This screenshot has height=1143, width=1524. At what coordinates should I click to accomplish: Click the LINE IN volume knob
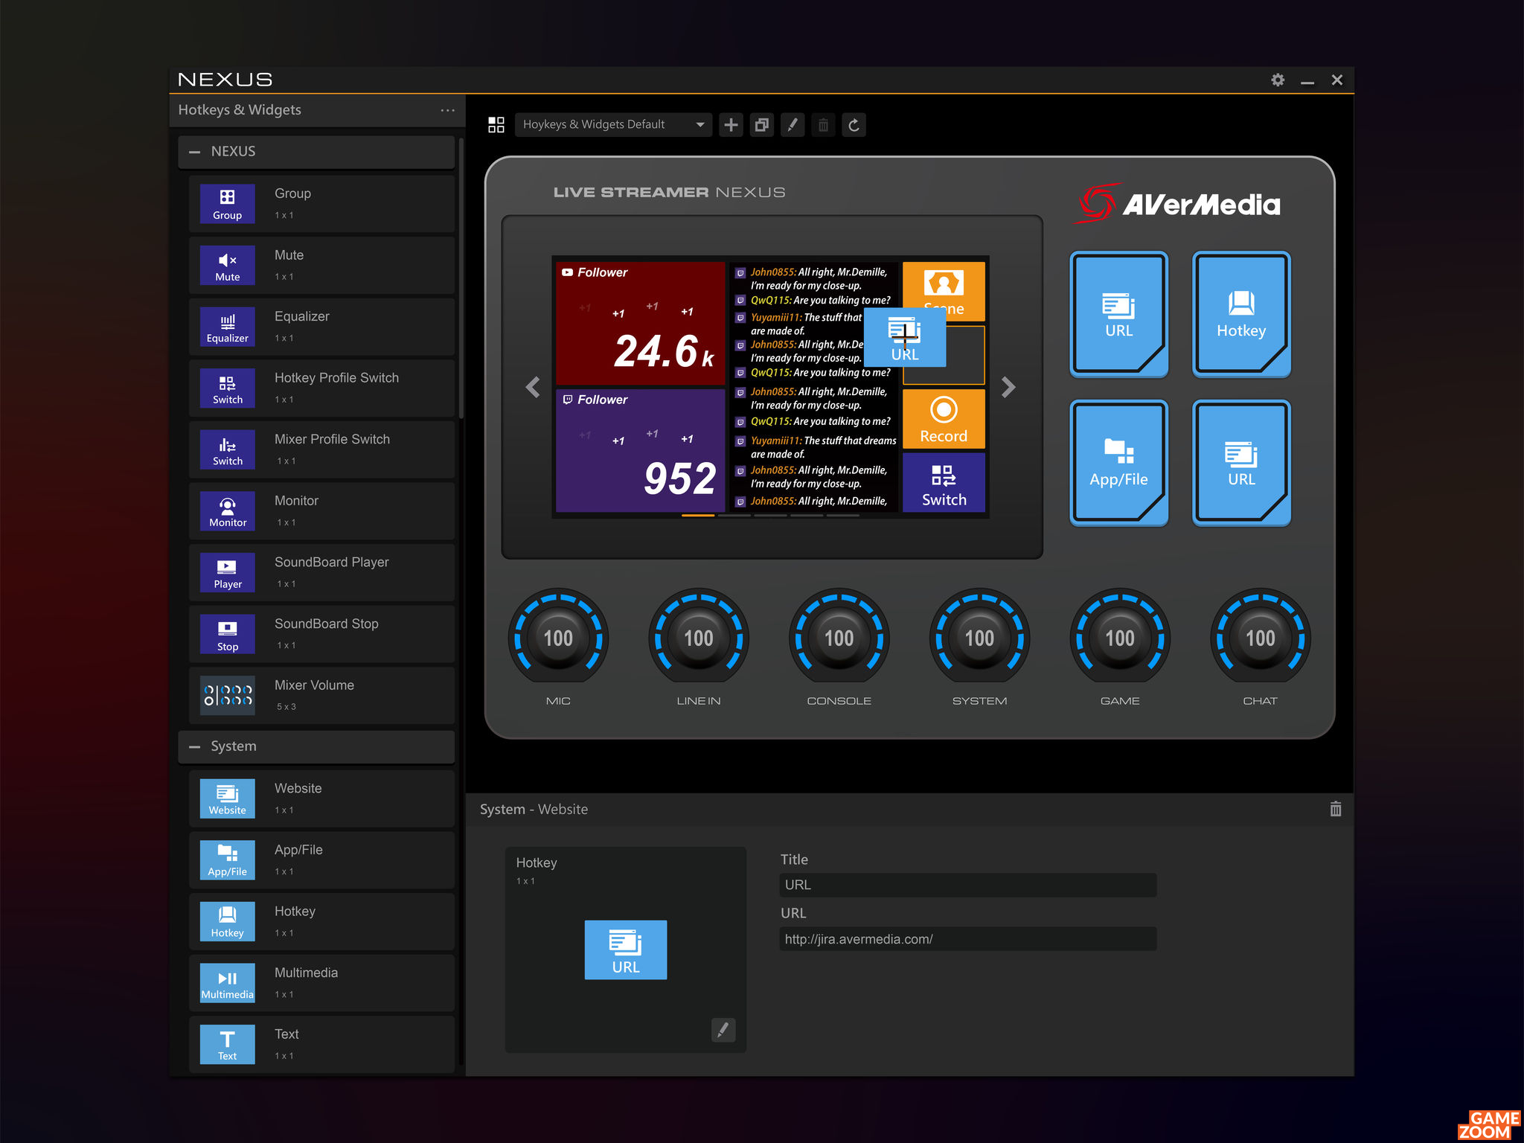point(699,638)
